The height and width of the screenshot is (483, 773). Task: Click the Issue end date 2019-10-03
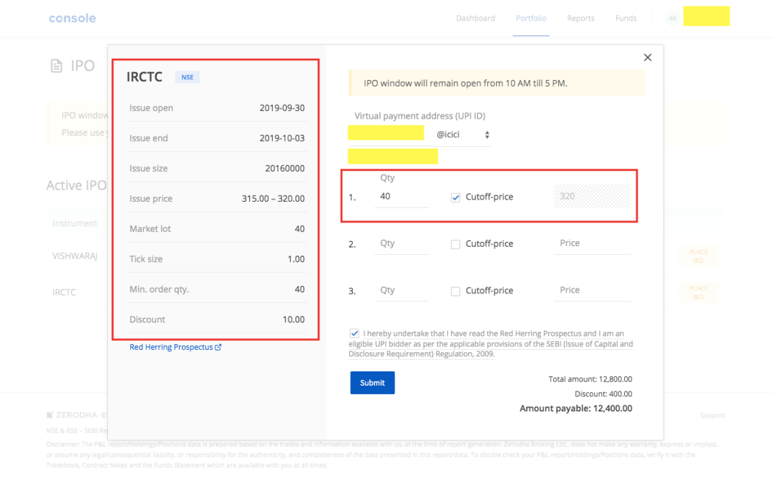(282, 138)
